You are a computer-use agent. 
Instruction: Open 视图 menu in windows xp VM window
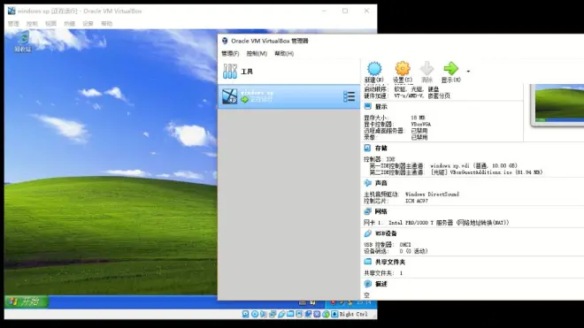pos(50,24)
